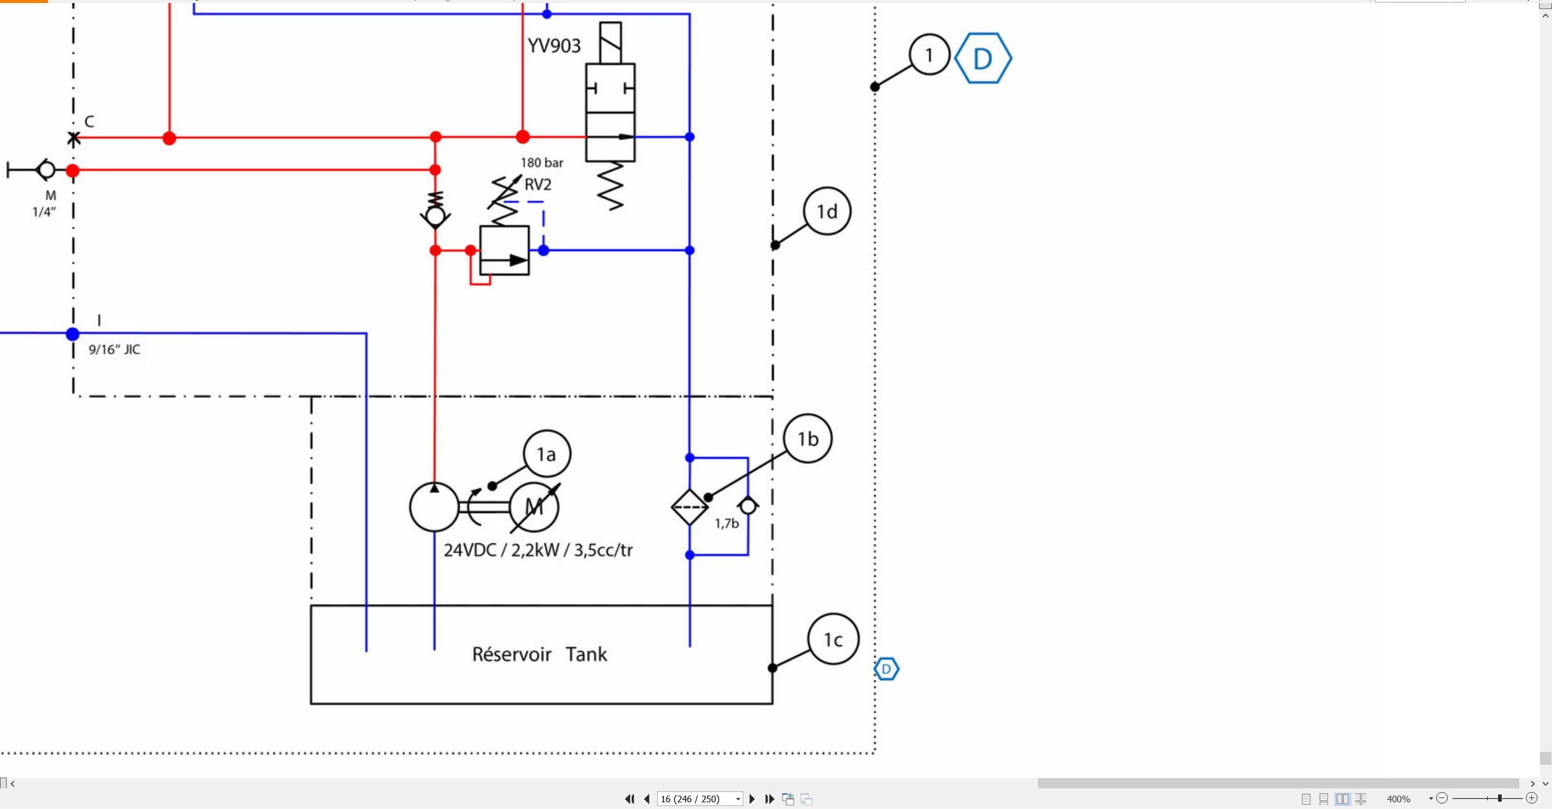Click the RV2 relief valve box symbol

click(504, 250)
